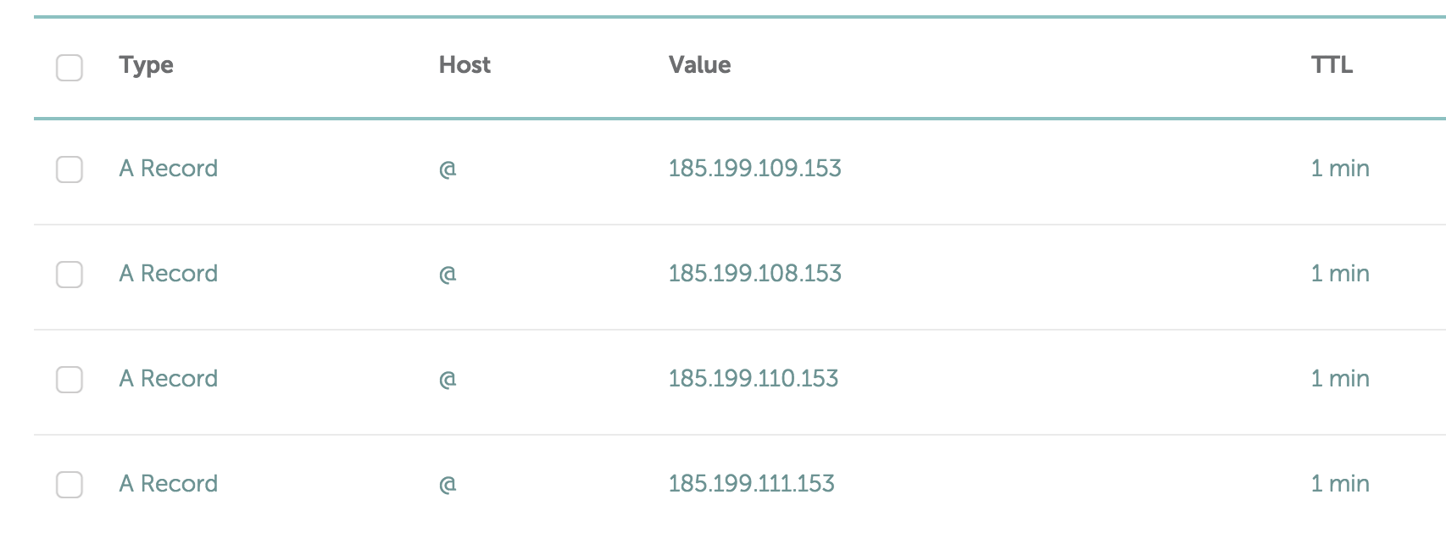Screen dimensions: 1446x539
Task: Toggle the select-all checkbox in the header
Action: [70, 68]
